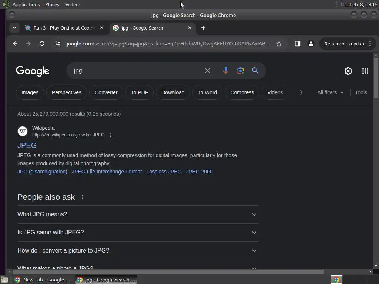Image resolution: width=379 pixels, height=284 pixels.
Task: Search by image with Google Lens
Action: coord(240,71)
